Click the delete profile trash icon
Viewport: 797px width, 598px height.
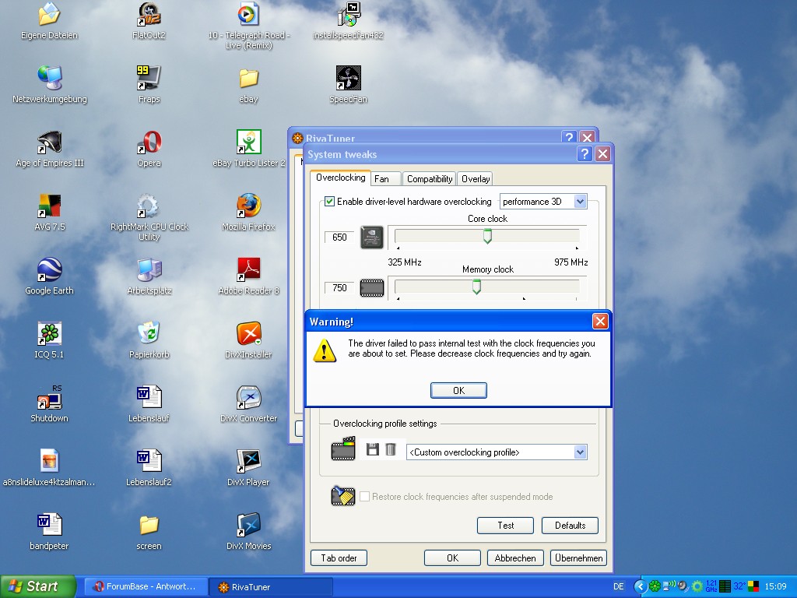[x=391, y=449]
